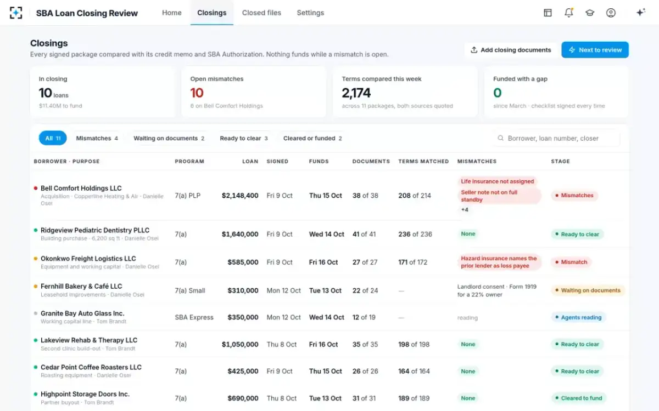Click the SBA Loan Closing Review logo icon
Image resolution: width=659 pixels, height=411 pixels.
click(16, 13)
